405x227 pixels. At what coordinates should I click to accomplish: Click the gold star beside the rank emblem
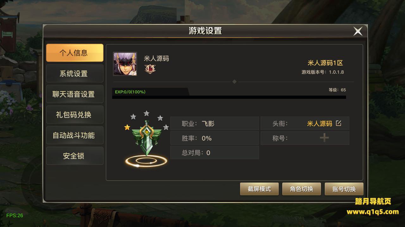coord(127,127)
